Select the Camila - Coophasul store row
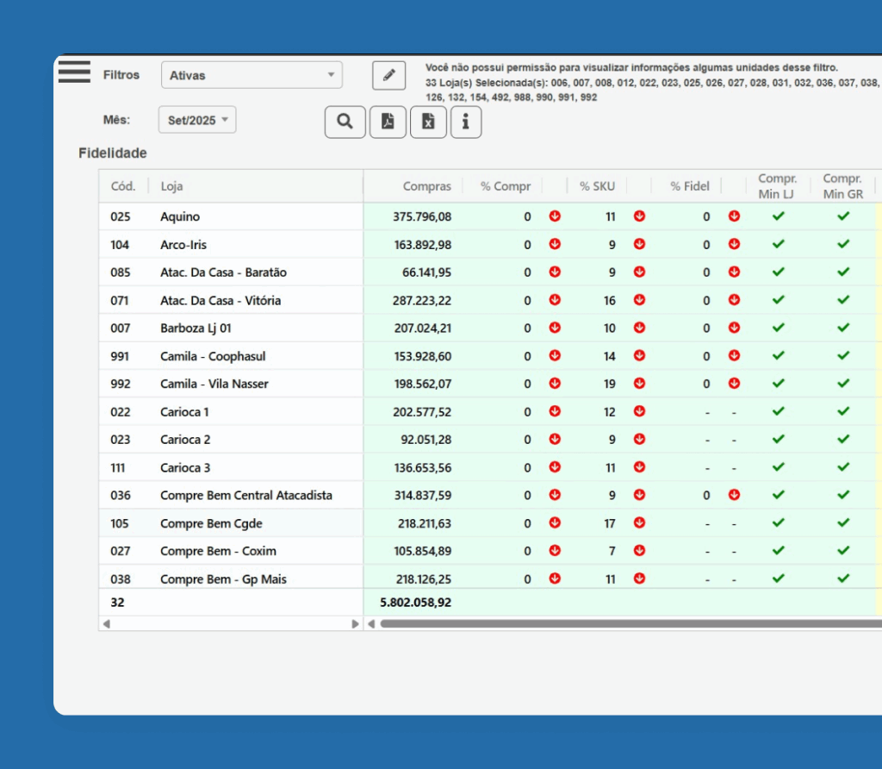This screenshot has height=769, width=882. pyautogui.click(x=213, y=356)
